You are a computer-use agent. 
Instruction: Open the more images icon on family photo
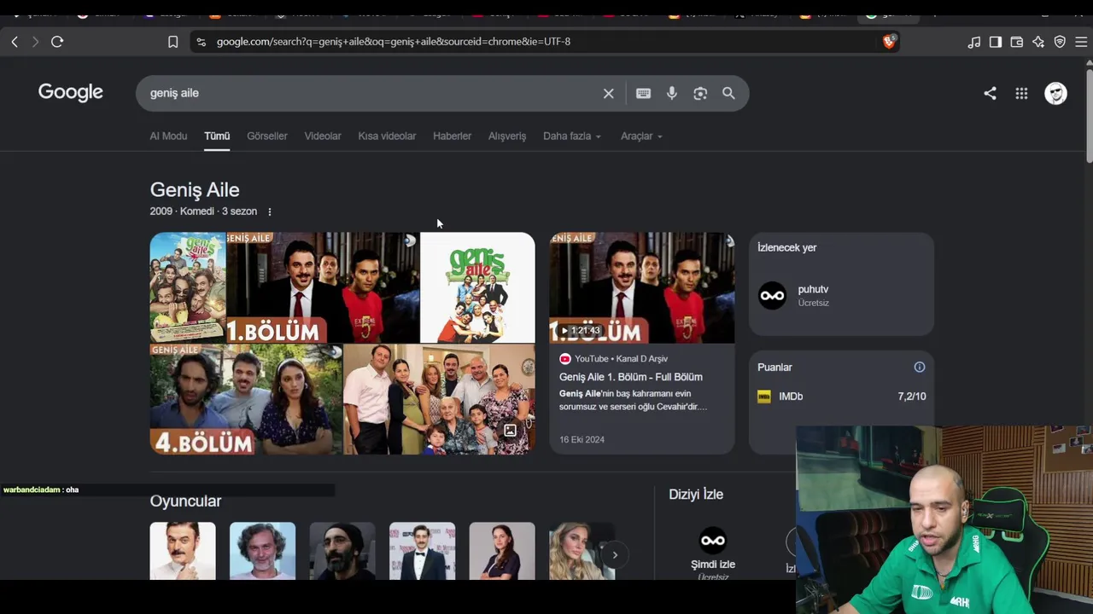[x=510, y=431]
